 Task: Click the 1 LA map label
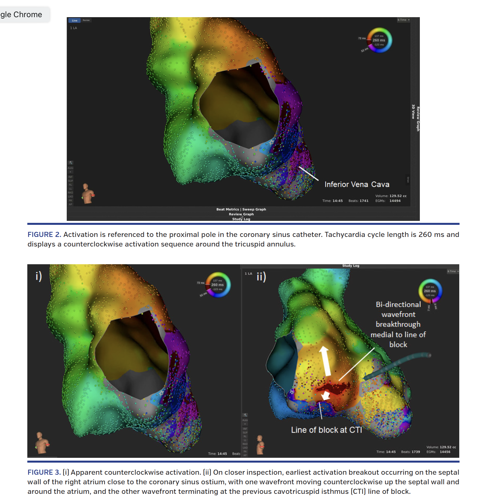[x=73, y=28]
